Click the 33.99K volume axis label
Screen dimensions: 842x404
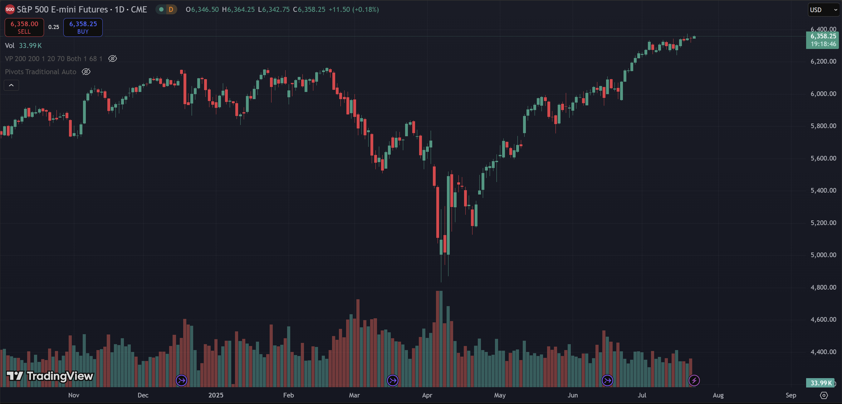(820, 383)
